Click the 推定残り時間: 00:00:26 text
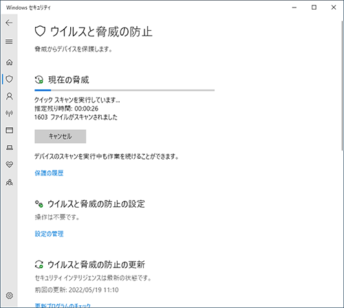The image size is (344, 308). (x=66, y=109)
